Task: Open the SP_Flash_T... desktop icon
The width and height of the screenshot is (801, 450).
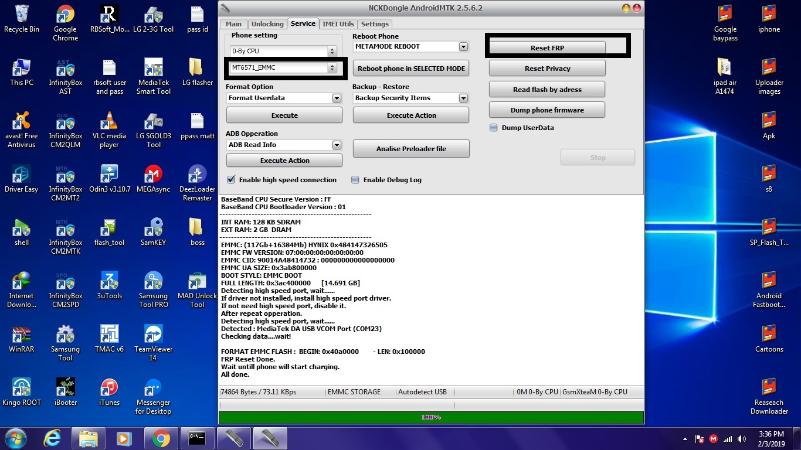Action: point(769,231)
